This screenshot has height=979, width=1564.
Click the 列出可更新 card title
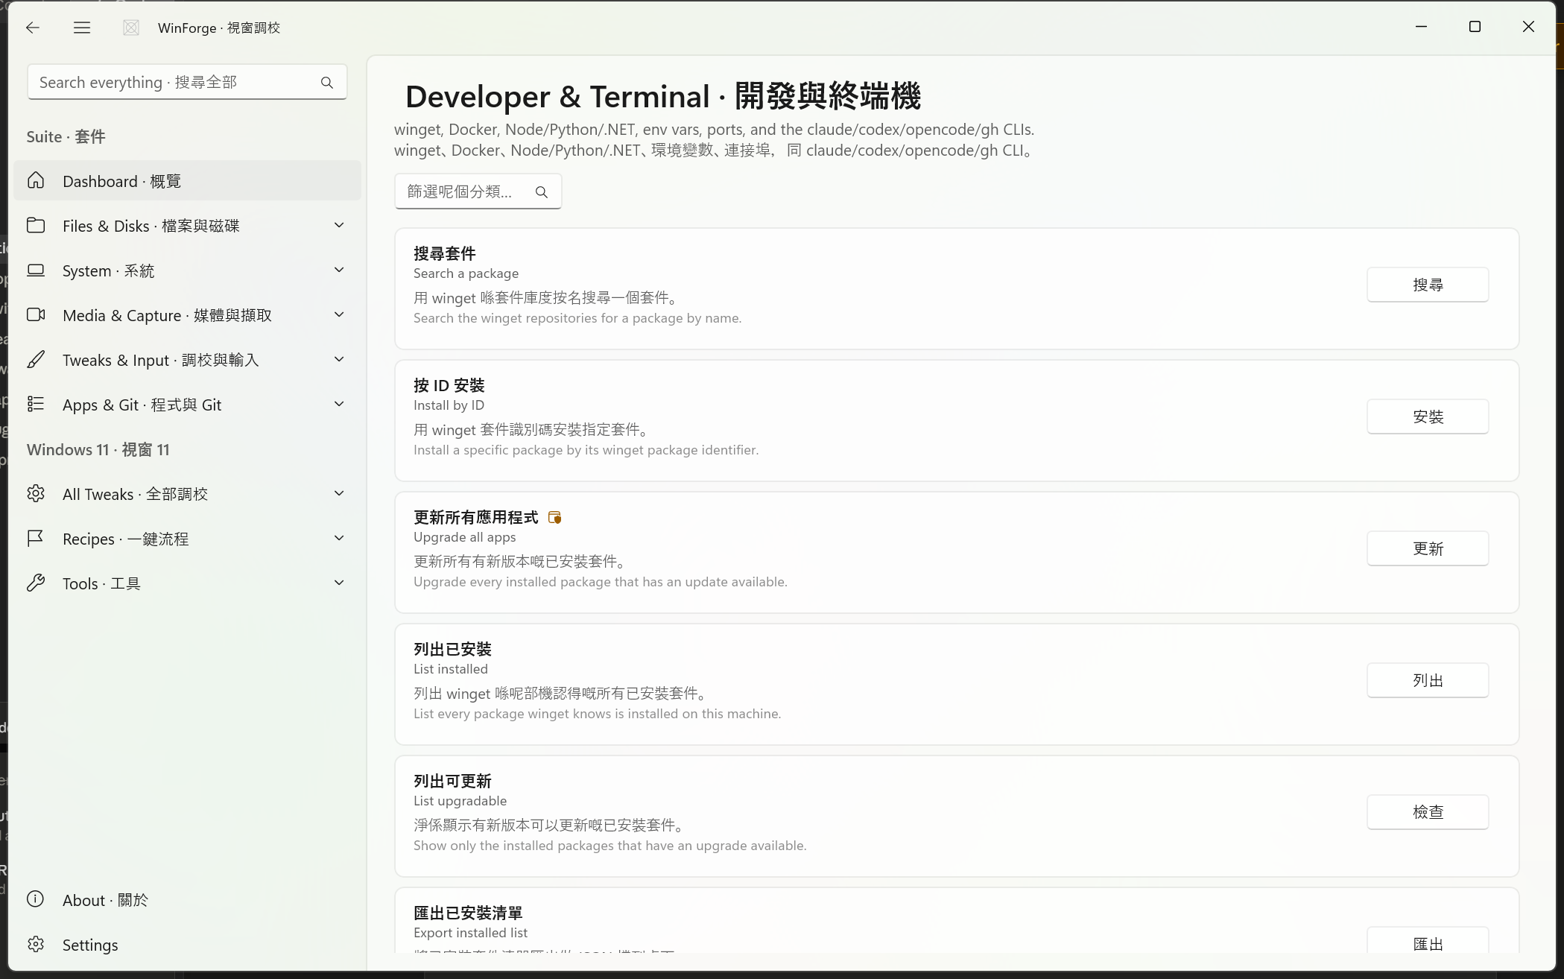click(453, 781)
